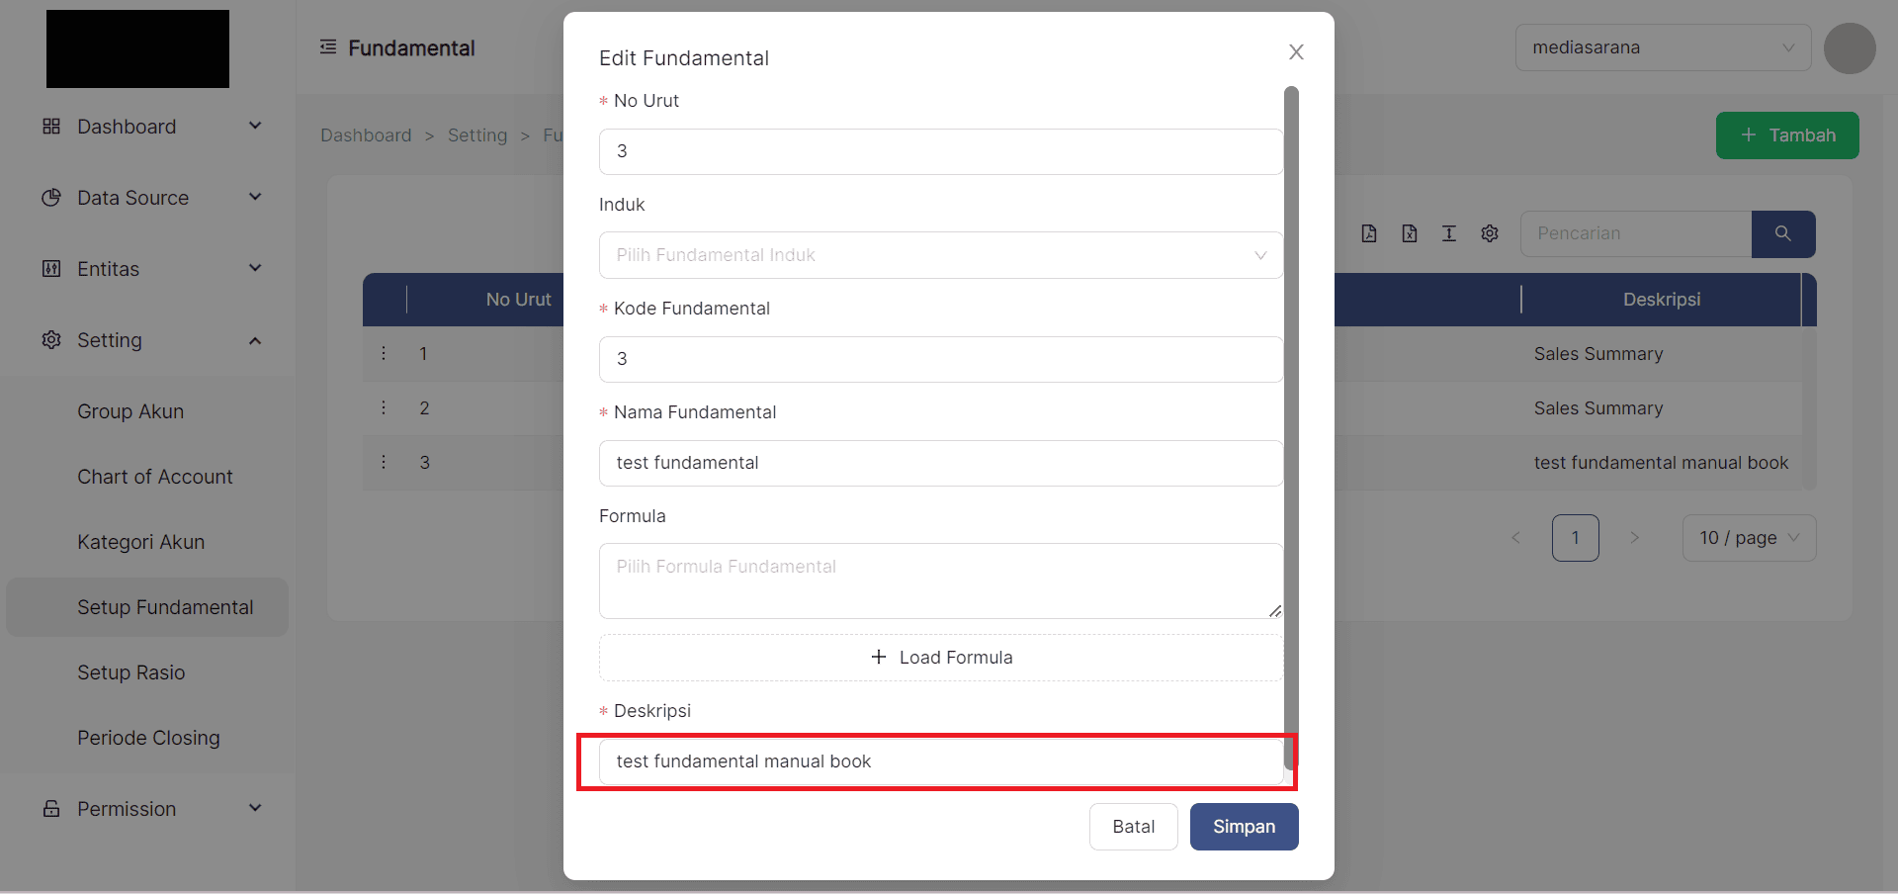The image size is (1898, 894).
Task: Open the mediasarana company selector
Action: (x=1662, y=47)
